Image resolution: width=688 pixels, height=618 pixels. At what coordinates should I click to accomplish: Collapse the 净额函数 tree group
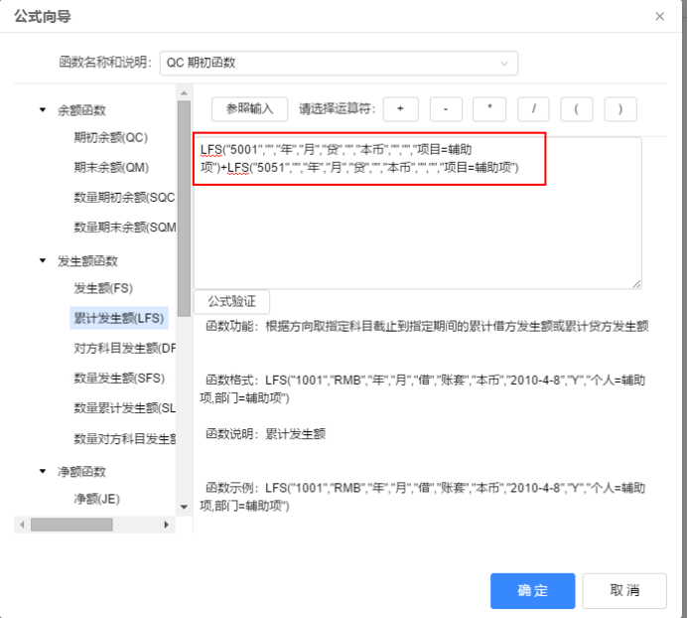tap(43, 471)
